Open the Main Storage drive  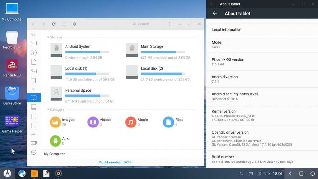(158, 50)
